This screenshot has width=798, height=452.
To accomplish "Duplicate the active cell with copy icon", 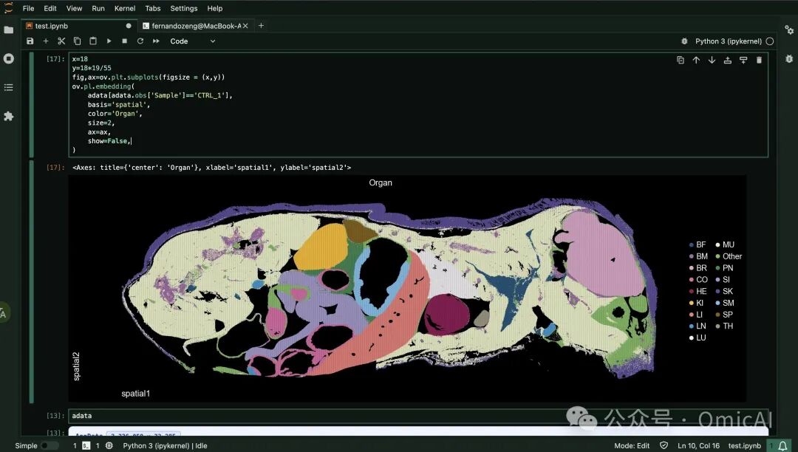I will pos(681,60).
